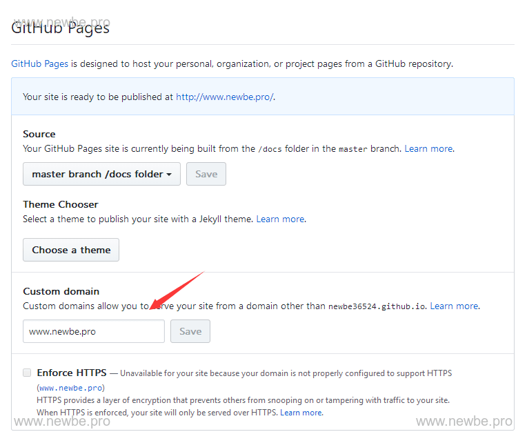The image size is (527, 443).
Task: Click Save next to the custom domain field
Action: coord(190,331)
